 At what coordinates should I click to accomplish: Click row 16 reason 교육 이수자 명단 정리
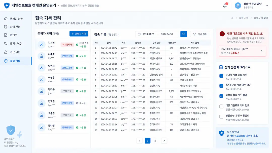[189, 130]
